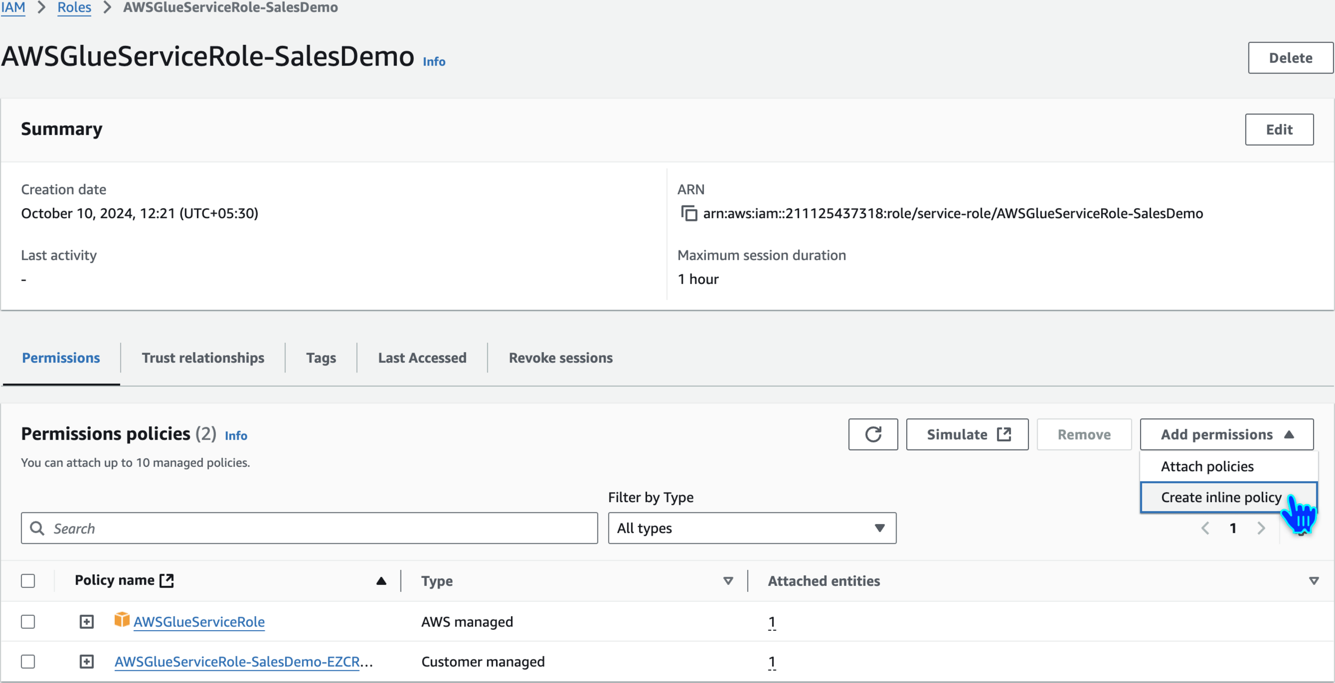The image size is (1335, 683).
Task: Click the Delete role button
Action: tap(1290, 58)
